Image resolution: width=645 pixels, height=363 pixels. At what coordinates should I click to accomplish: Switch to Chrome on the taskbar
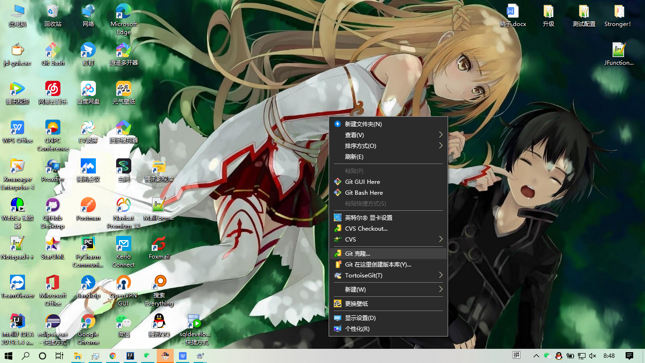112,356
